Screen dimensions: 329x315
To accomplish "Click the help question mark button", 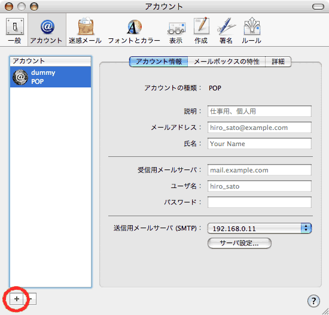I will click(x=313, y=301).
